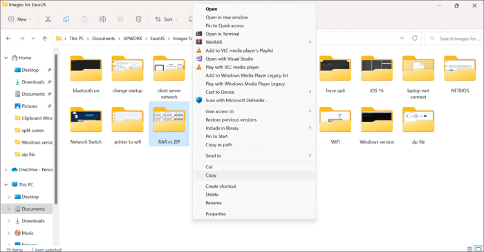The height and width of the screenshot is (252, 484).
Task: Open Desktop under Home in sidebar
Action: coord(30,70)
